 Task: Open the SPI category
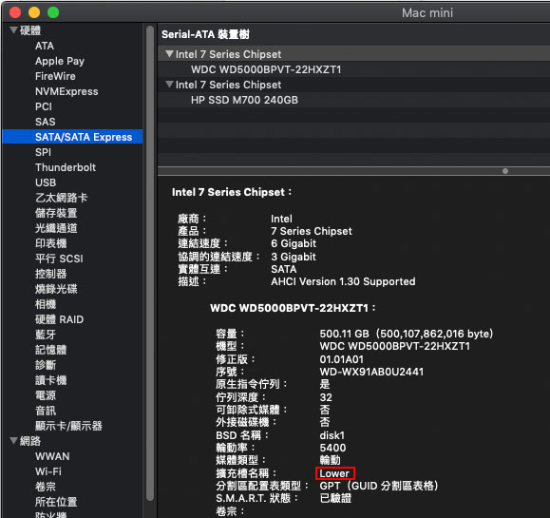[43, 152]
